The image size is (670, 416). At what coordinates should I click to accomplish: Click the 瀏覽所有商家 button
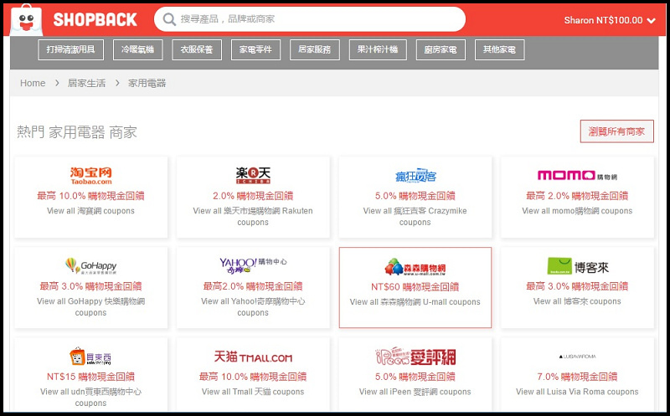click(x=616, y=131)
